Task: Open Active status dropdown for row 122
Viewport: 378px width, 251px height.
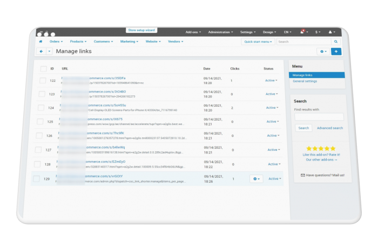Action: coord(271,81)
